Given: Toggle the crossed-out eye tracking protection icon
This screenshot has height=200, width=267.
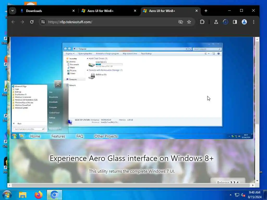Looking at the screenshot, I should pos(180,22).
